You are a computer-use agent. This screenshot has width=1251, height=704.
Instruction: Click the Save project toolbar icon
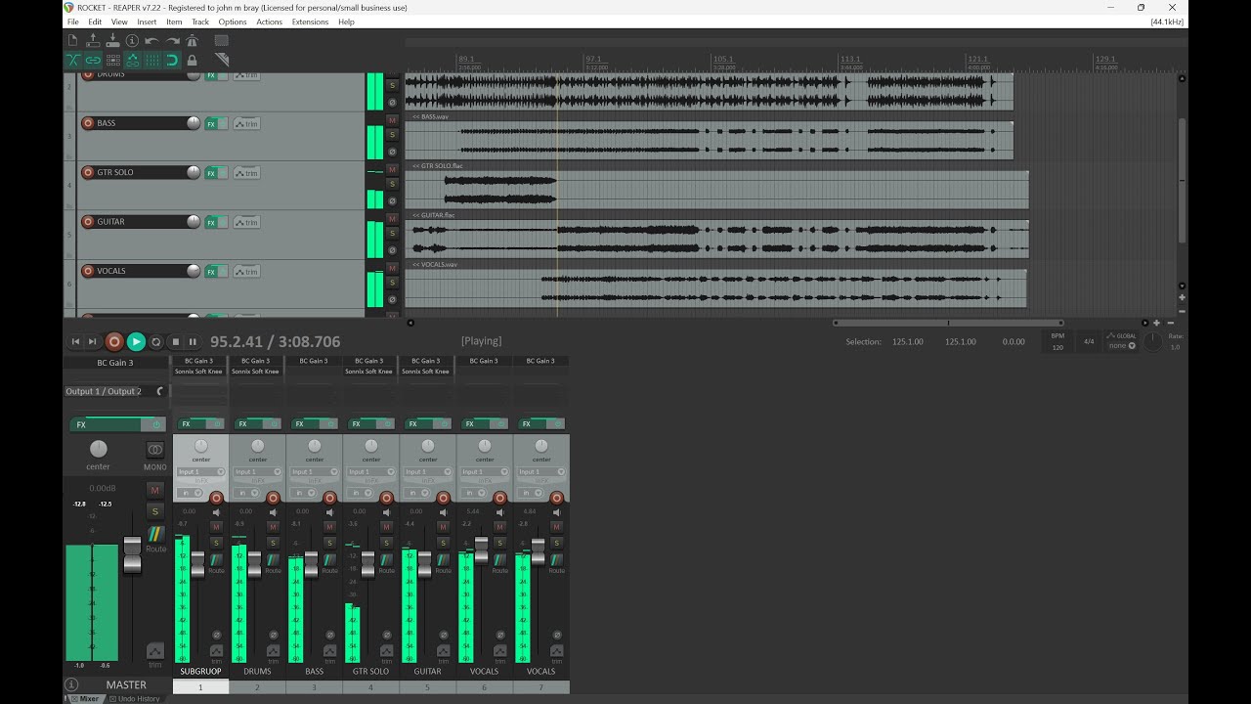(x=112, y=40)
